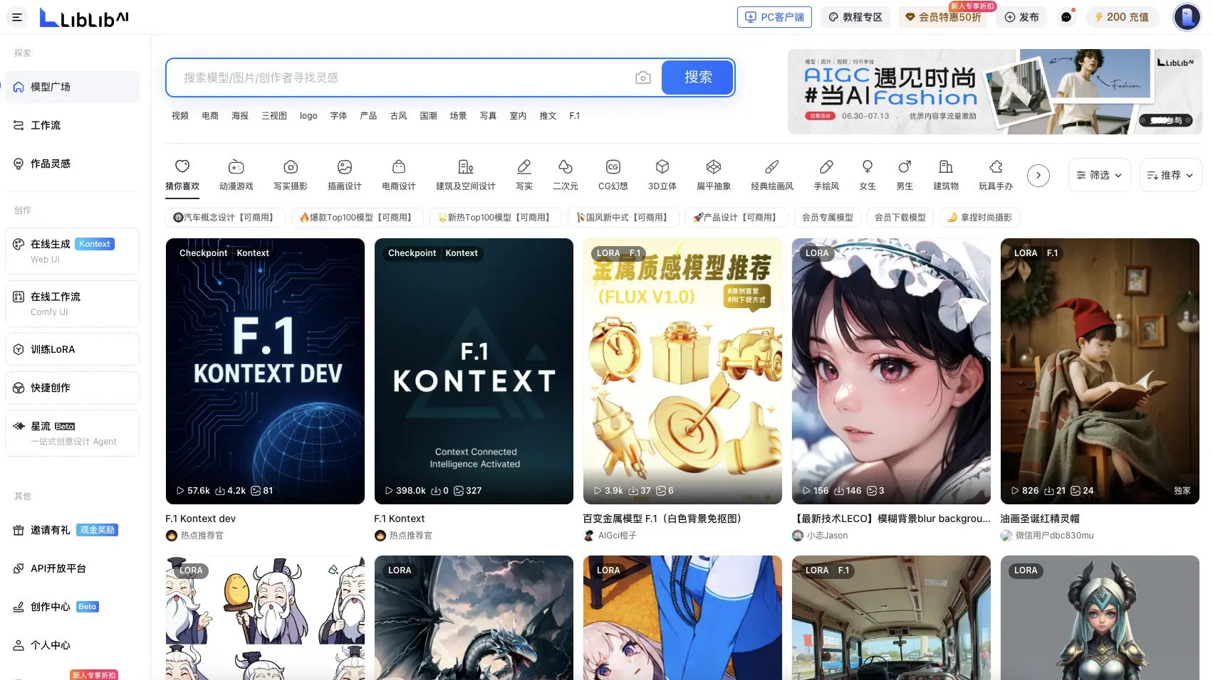Open the AIGC遇见时尚 banner

(994, 92)
